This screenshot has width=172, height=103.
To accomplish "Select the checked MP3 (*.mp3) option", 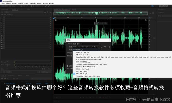I will [82, 74].
